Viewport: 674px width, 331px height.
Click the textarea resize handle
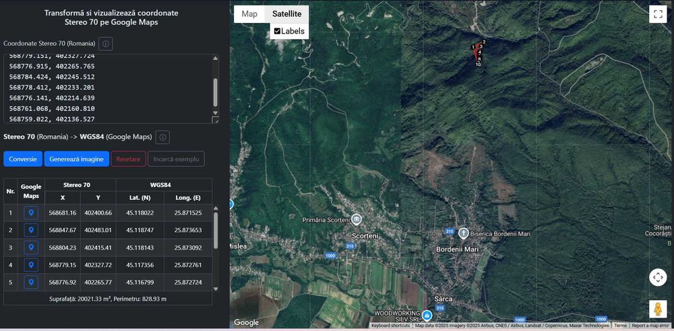pos(216,120)
